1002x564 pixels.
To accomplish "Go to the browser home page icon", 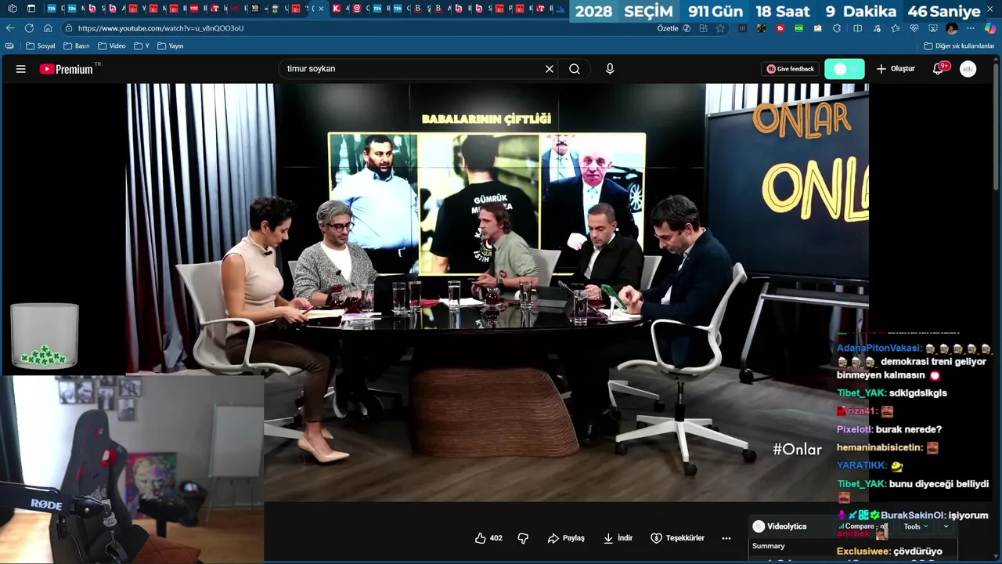I will pos(48,28).
